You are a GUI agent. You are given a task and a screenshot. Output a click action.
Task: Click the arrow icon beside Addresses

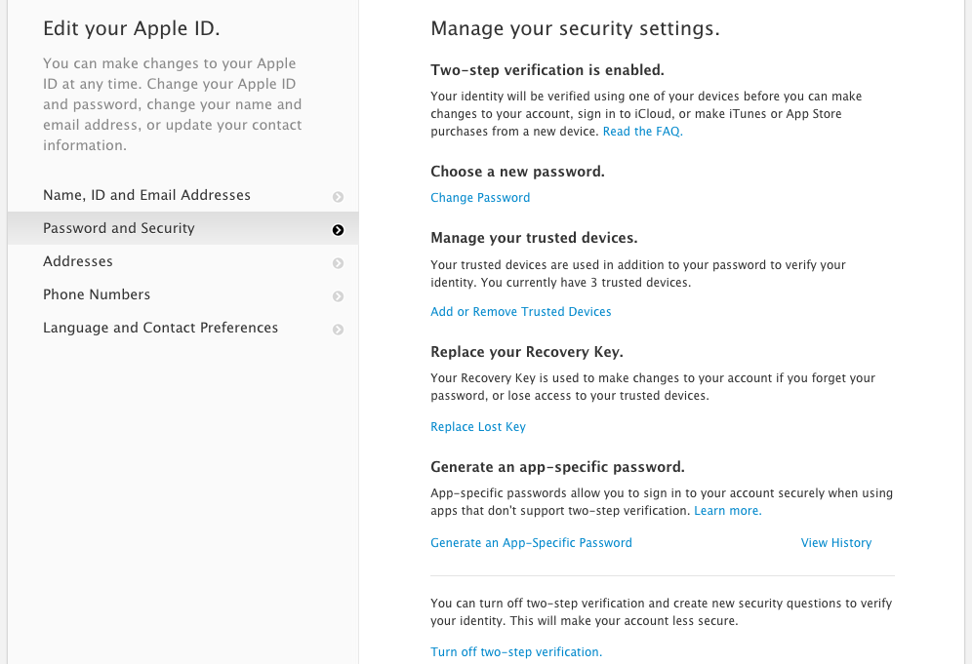pos(338,263)
